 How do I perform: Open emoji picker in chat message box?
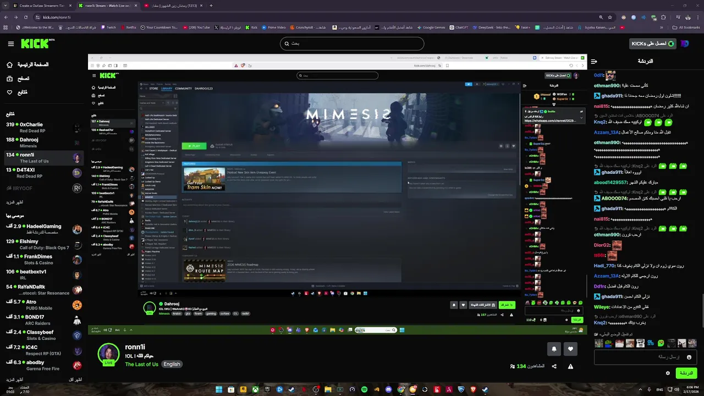coord(689,357)
